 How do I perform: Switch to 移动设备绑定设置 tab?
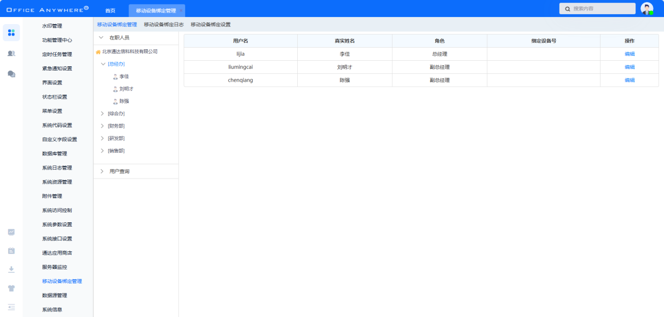click(x=210, y=25)
